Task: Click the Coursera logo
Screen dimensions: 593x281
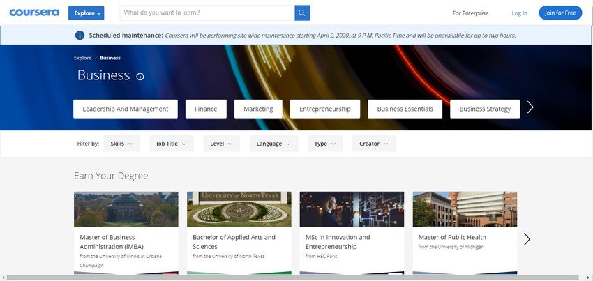Action: [x=34, y=13]
